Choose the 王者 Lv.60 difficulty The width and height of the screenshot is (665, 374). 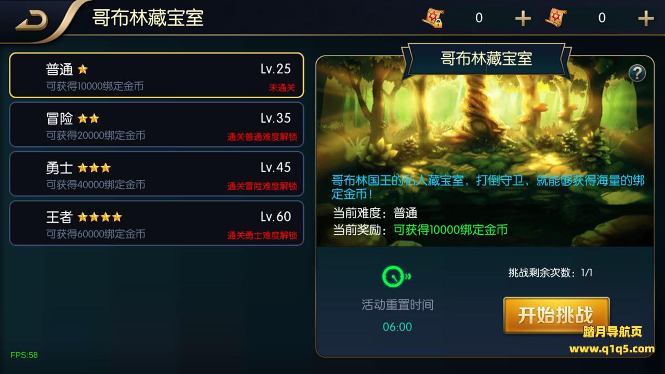156,223
